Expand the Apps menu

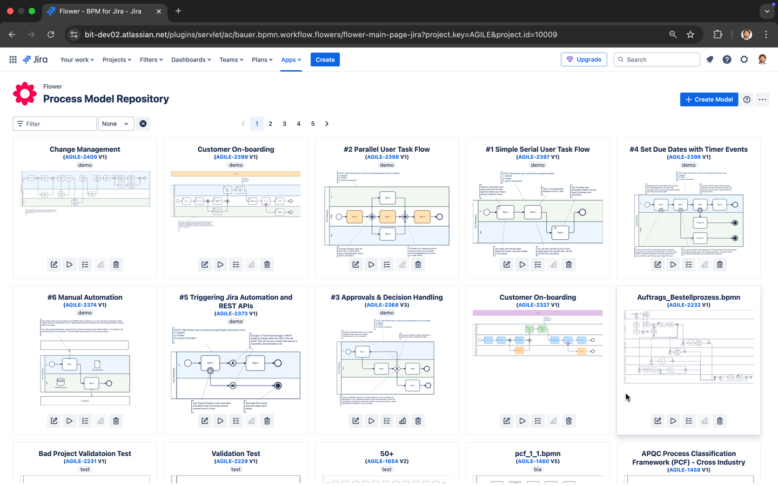click(x=291, y=59)
